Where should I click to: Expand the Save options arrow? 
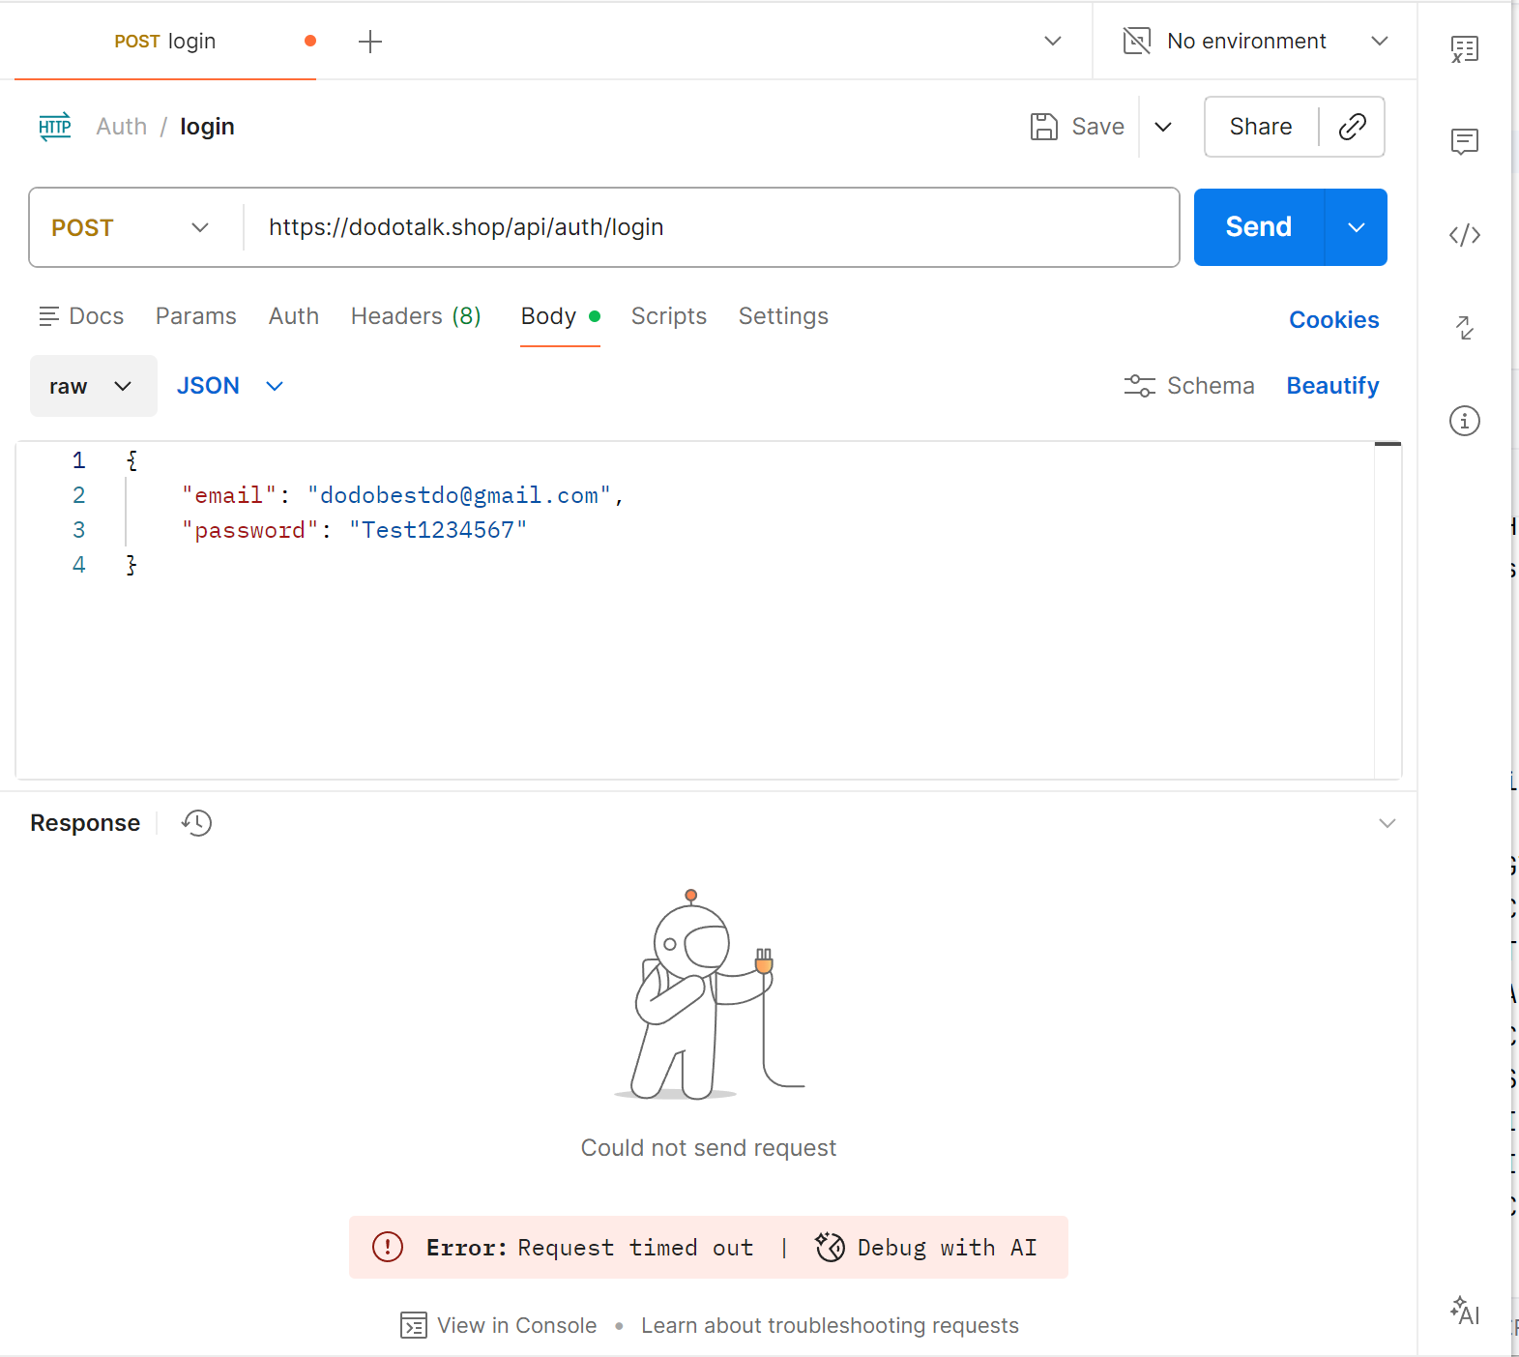[1163, 127]
